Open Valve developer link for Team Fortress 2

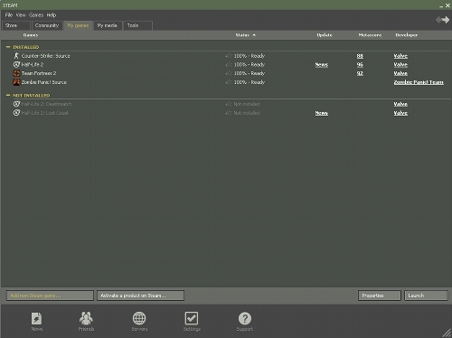pos(400,73)
